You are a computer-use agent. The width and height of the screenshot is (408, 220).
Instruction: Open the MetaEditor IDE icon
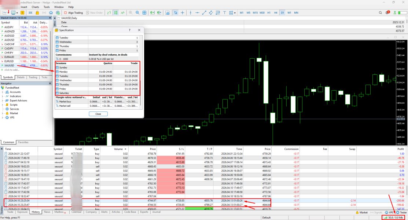pyautogui.click(x=31, y=12)
